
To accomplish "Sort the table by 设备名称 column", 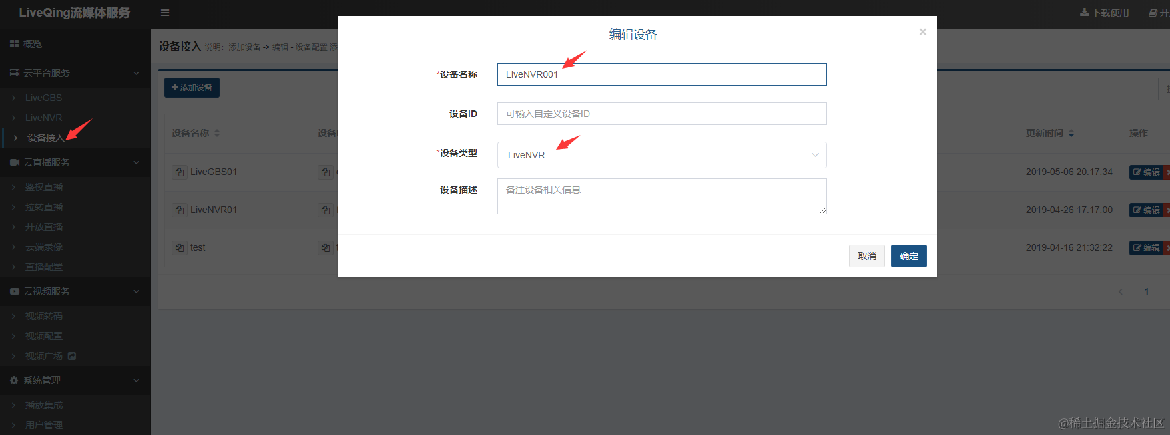I will tap(217, 134).
